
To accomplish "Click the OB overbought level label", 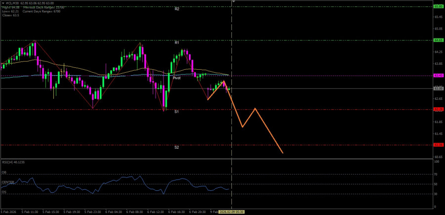I will click(4, 172).
